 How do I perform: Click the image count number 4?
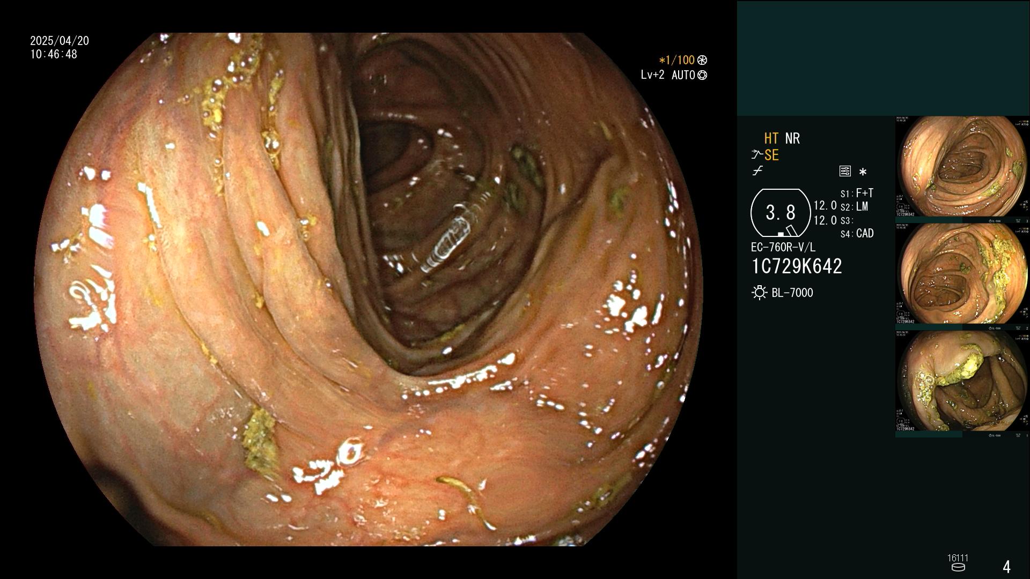(x=1007, y=567)
